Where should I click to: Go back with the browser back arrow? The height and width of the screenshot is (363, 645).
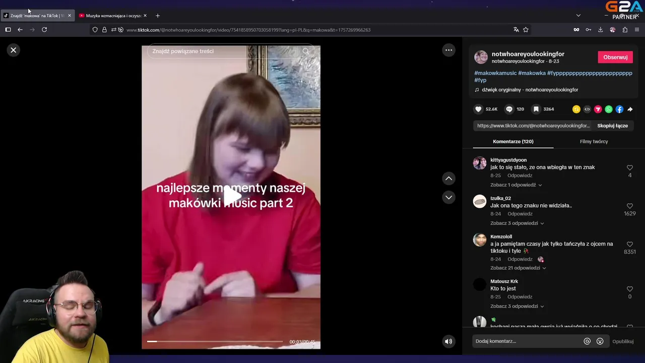pyautogui.click(x=20, y=30)
